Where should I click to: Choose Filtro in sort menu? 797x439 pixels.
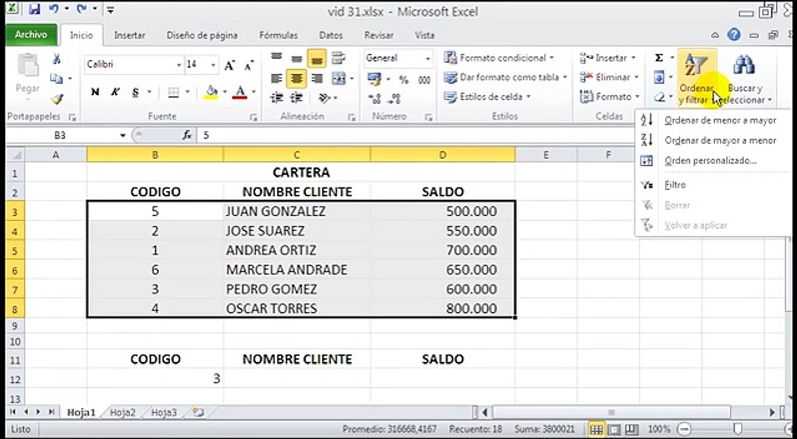(713, 185)
